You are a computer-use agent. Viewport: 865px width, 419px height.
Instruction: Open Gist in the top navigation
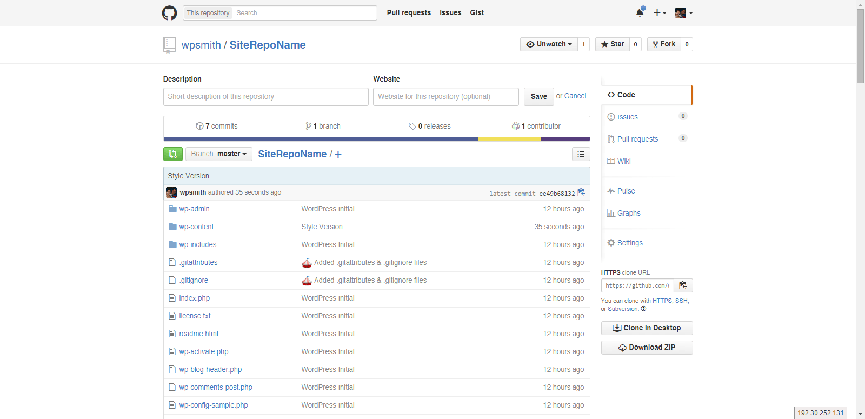point(477,12)
